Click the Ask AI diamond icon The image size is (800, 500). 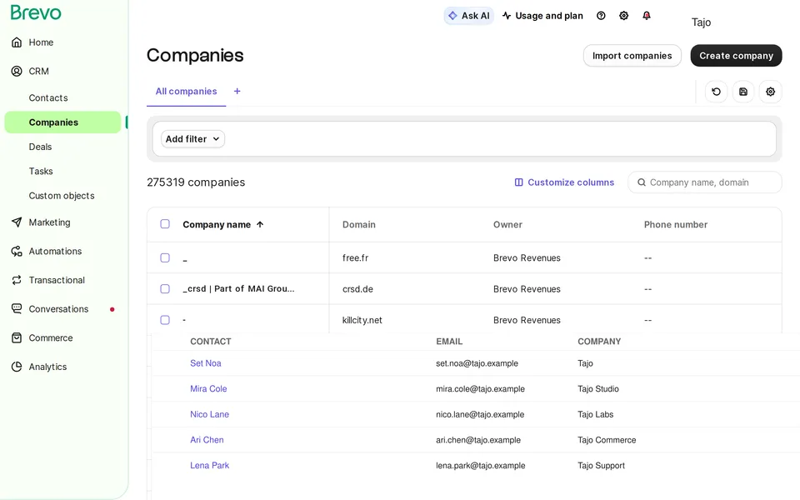[x=452, y=16]
